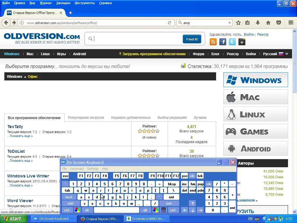Open the Facebook icon on OldVersion
This screenshot has width=297, height=223.
pyautogui.click(x=223, y=42)
